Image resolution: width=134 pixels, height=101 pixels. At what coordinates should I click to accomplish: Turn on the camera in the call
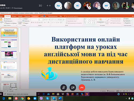(x=73, y=88)
